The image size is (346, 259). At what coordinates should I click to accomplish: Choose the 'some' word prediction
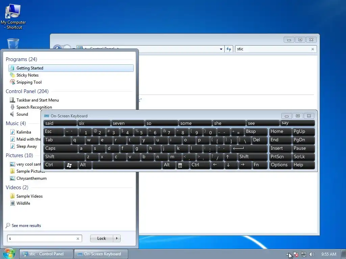tap(195, 123)
